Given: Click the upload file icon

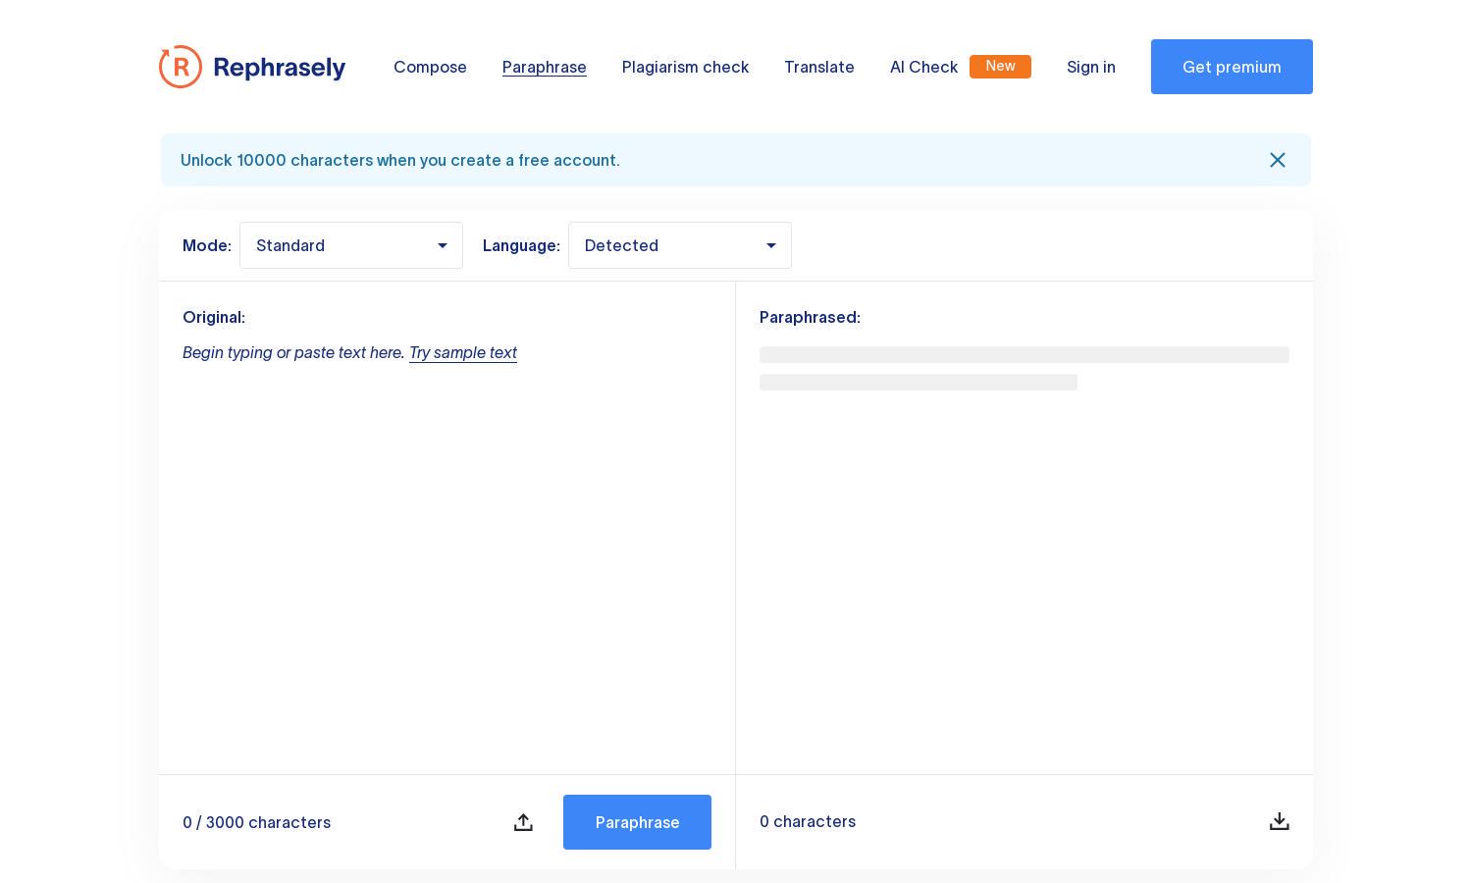Looking at the screenshot, I should click(523, 822).
